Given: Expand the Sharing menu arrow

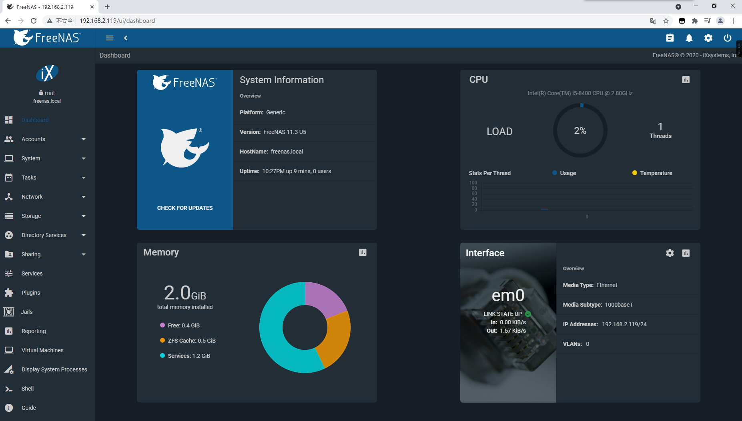Looking at the screenshot, I should [84, 254].
